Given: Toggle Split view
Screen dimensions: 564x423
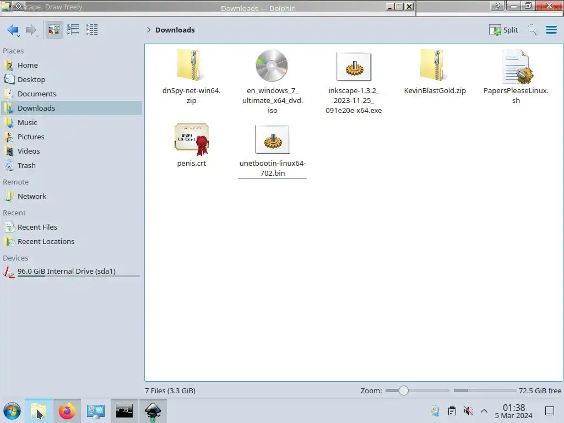Looking at the screenshot, I should pyautogui.click(x=503, y=30).
